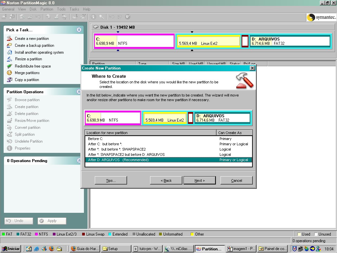Viewport: 337px width, 253px height.
Task: Select the Linux Ext2 partition in the main disk map
Action: [208, 41]
